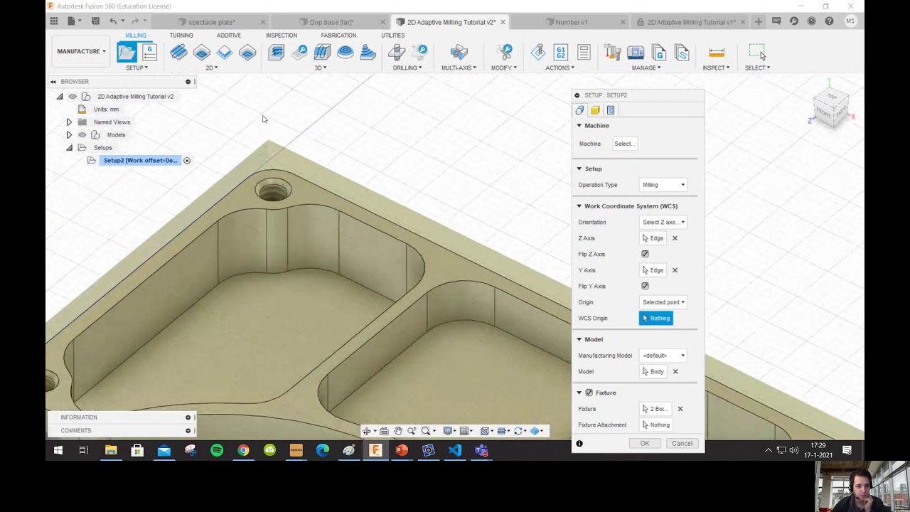Select the Drill tool icon
This screenshot has height=512, width=910.
[397, 52]
